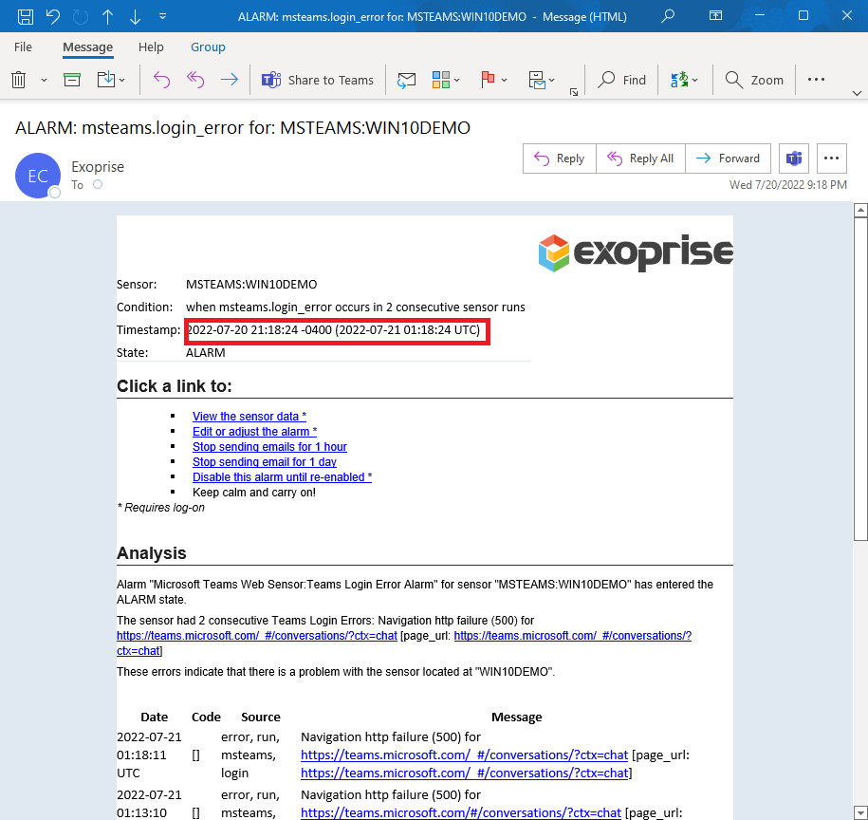Click 'Stop sending emails for 1 hour'

(x=269, y=447)
